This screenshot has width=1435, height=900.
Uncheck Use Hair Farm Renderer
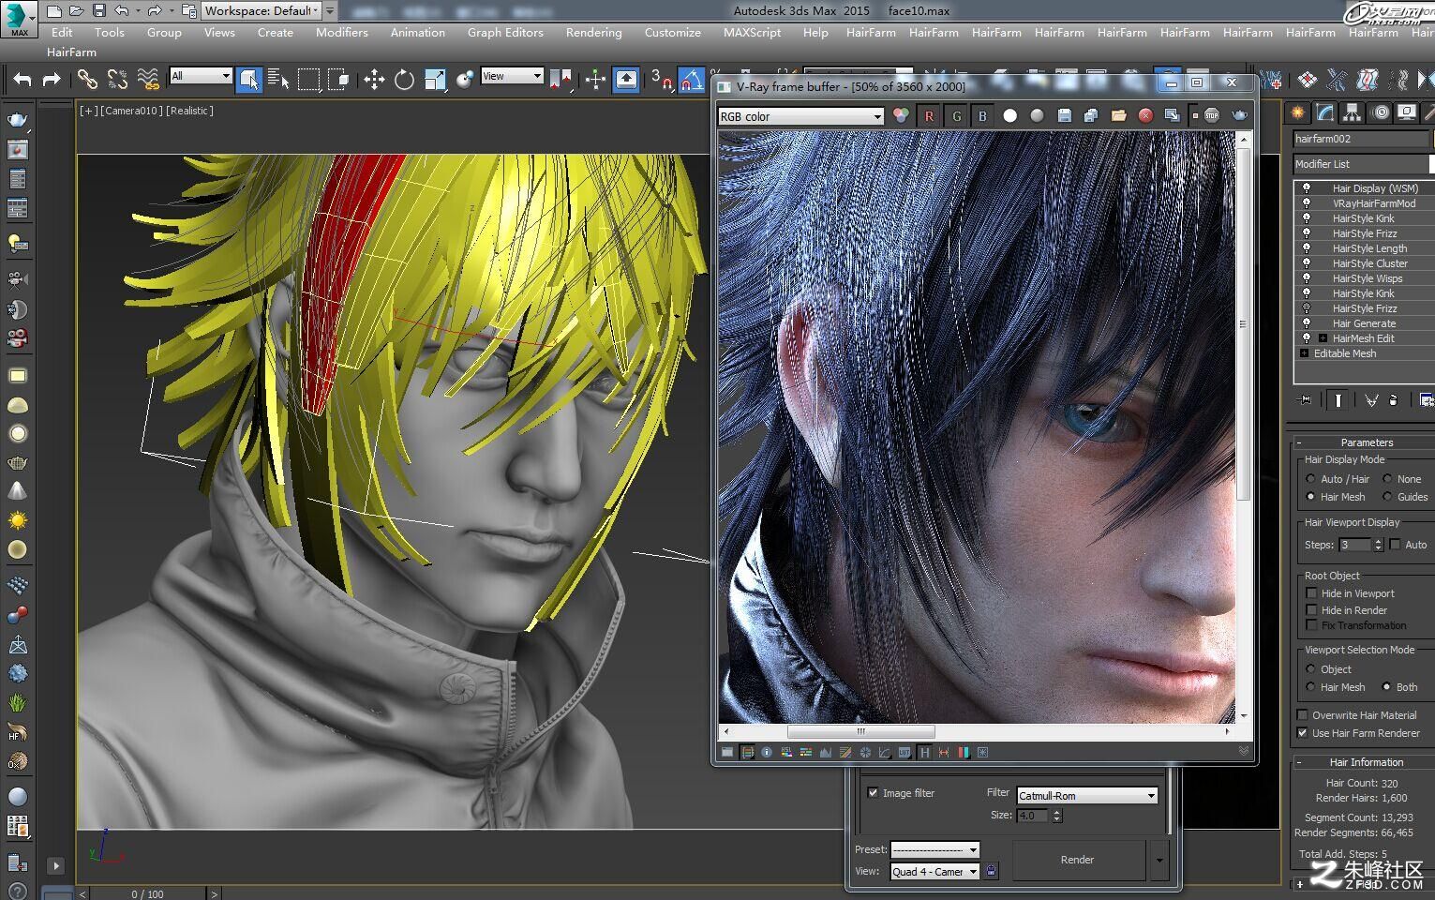1302,733
